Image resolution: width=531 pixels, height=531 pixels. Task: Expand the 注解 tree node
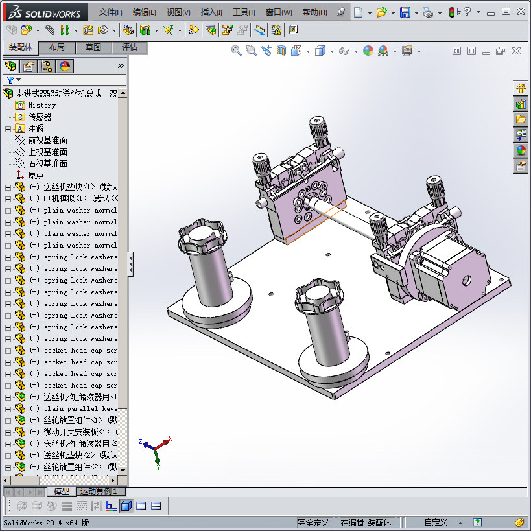tap(8, 129)
